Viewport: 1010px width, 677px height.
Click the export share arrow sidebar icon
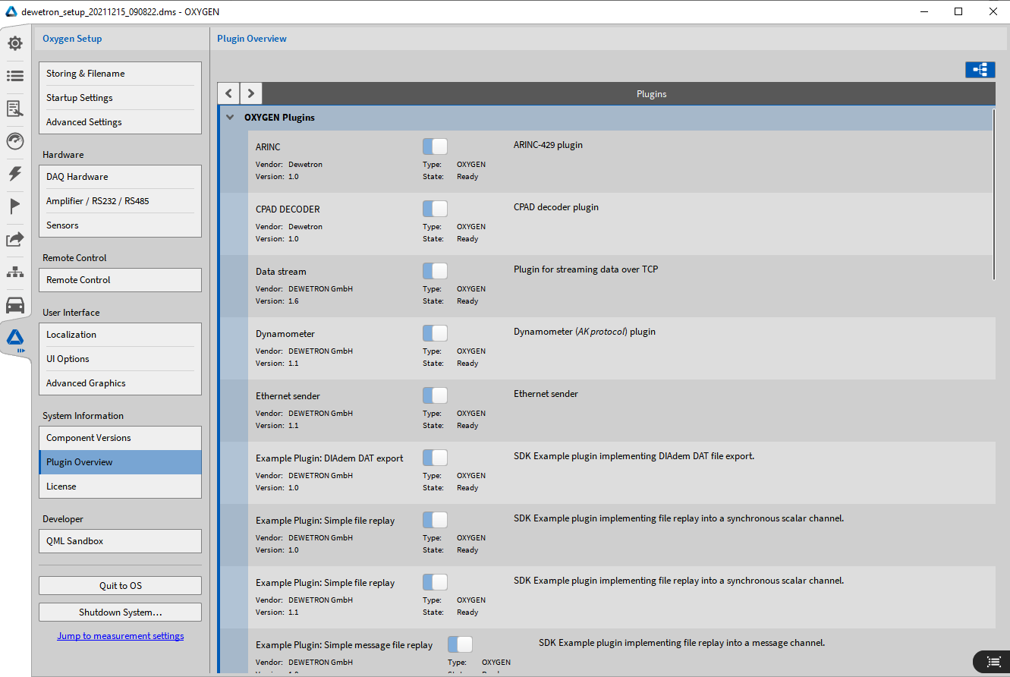pos(15,239)
